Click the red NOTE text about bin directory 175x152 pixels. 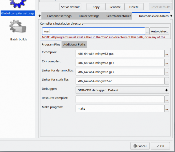(104, 37)
